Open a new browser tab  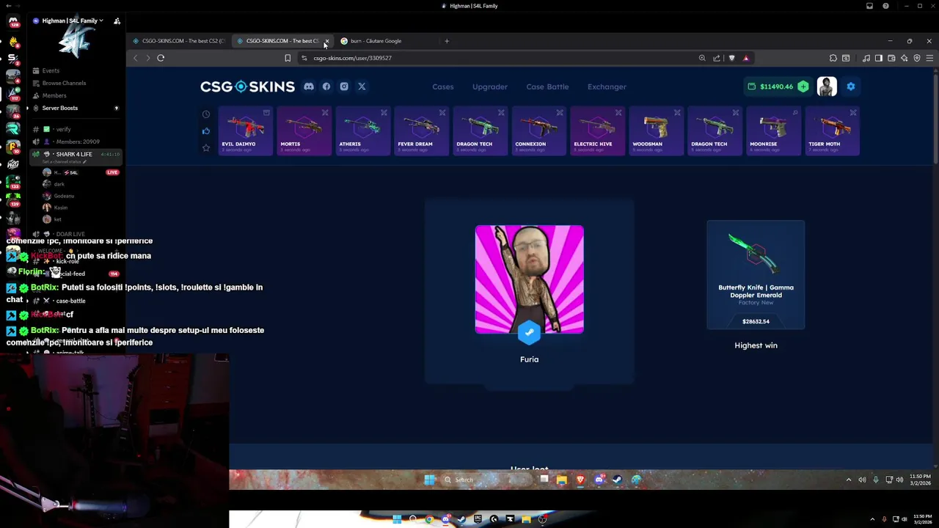(x=447, y=41)
